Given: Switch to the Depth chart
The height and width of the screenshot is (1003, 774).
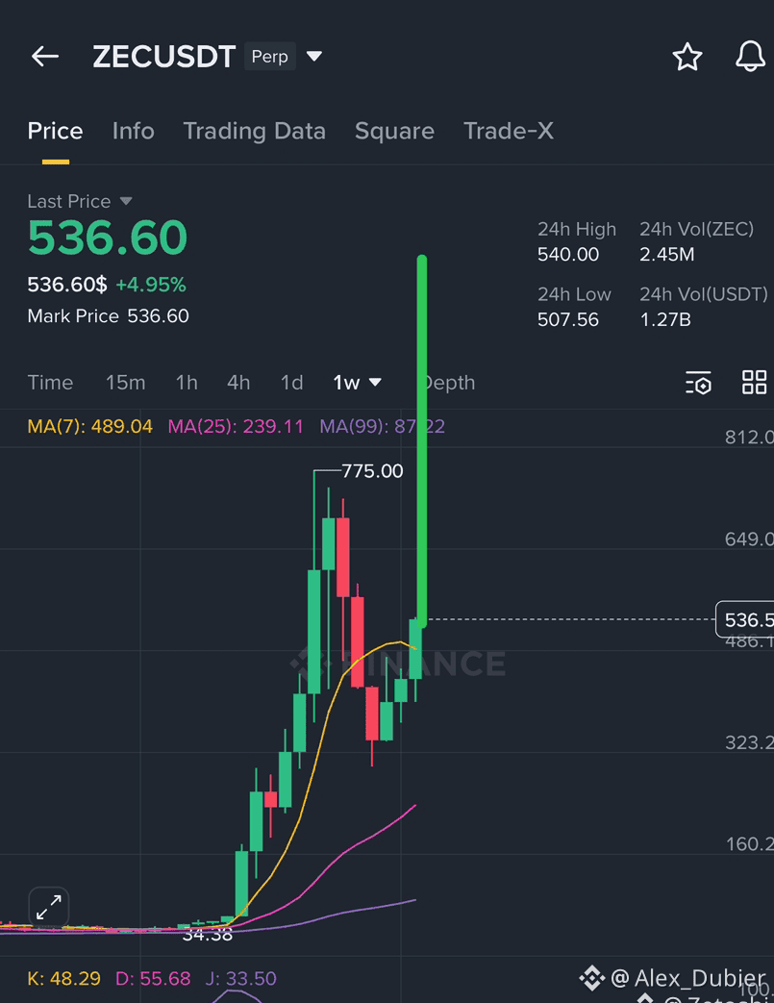Looking at the screenshot, I should [448, 383].
